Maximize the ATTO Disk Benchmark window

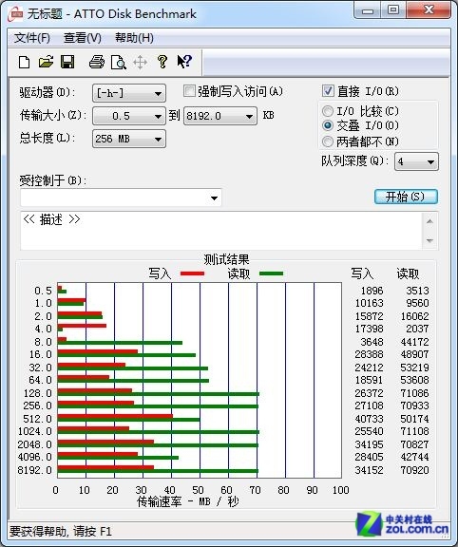click(393, 9)
